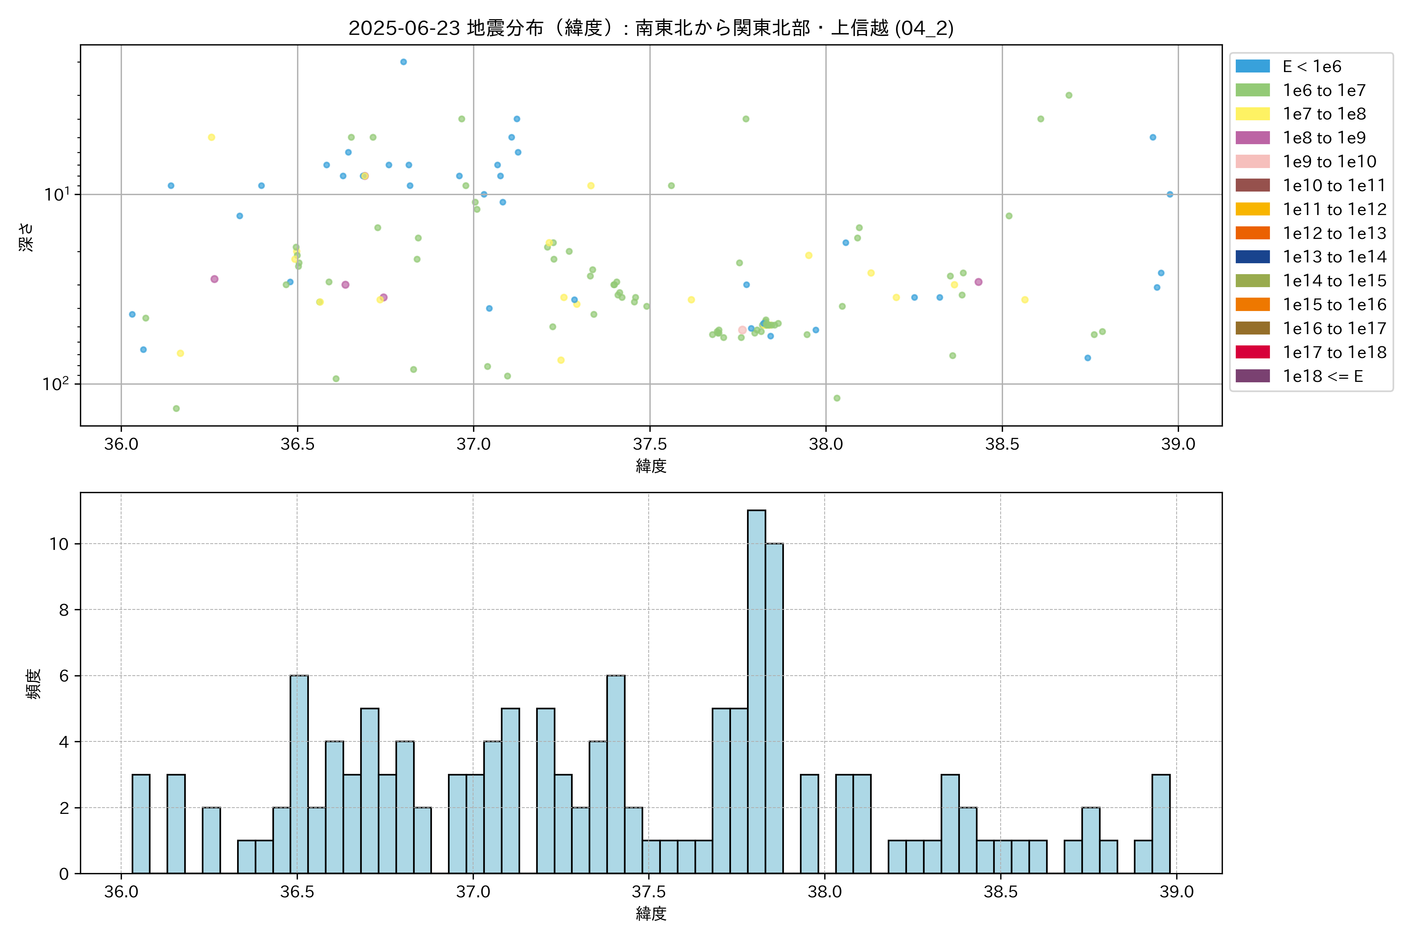Screen dimensions: 1411x940
Task: Click the tallest histogram bar with frequency 11
Action: [x=756, y=692]
